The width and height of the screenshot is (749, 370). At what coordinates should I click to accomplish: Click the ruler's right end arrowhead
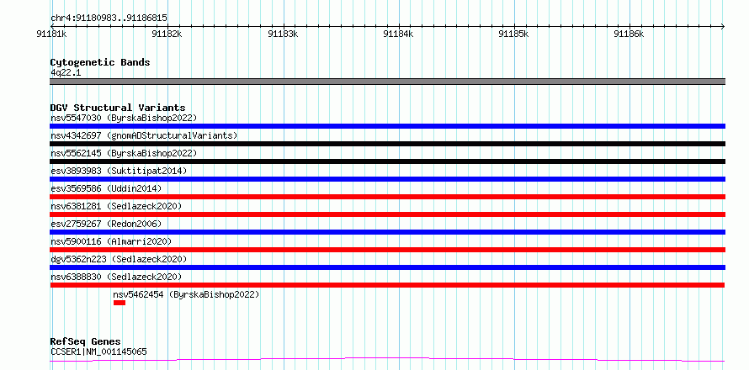pyautogui.click(x=723, y=26)
